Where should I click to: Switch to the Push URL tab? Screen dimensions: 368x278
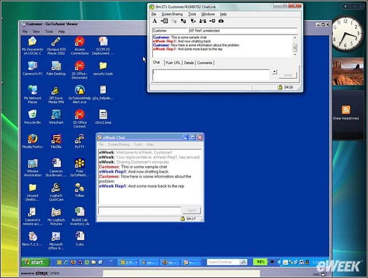(173, 63)
